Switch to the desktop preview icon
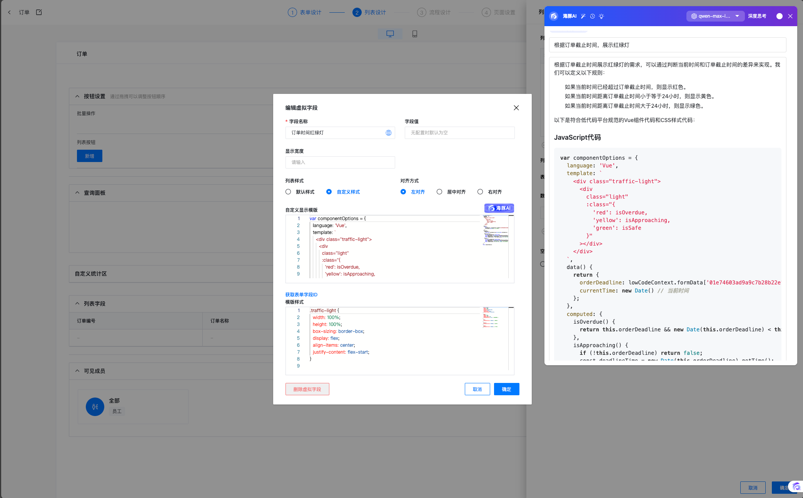The width and height of the screenshot is (803, 498). (x=390, y=34)
